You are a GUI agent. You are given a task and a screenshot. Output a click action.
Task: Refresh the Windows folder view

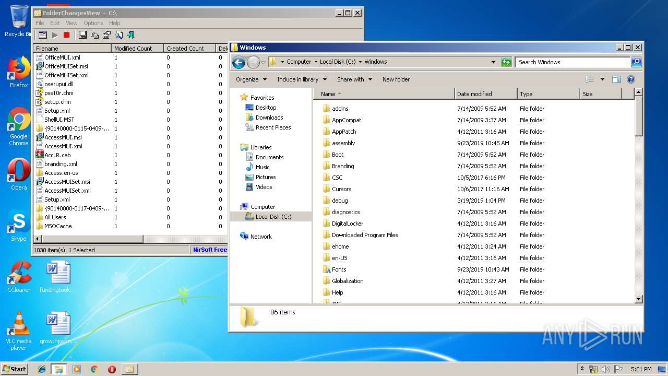point(506,62)
